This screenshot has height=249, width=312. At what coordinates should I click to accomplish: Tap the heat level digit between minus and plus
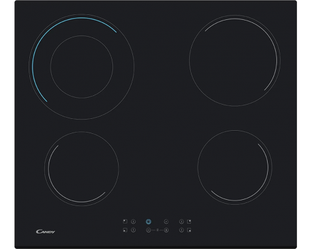(x=157, y=230)
